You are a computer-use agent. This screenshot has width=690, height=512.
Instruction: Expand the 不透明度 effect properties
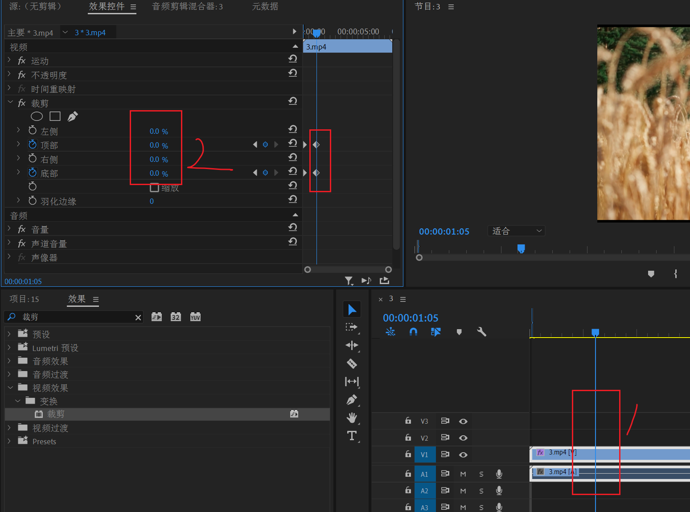point(9,74)
